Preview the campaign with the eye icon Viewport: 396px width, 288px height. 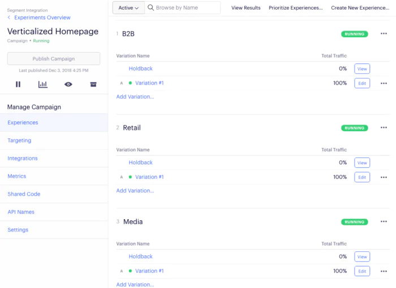68,84
